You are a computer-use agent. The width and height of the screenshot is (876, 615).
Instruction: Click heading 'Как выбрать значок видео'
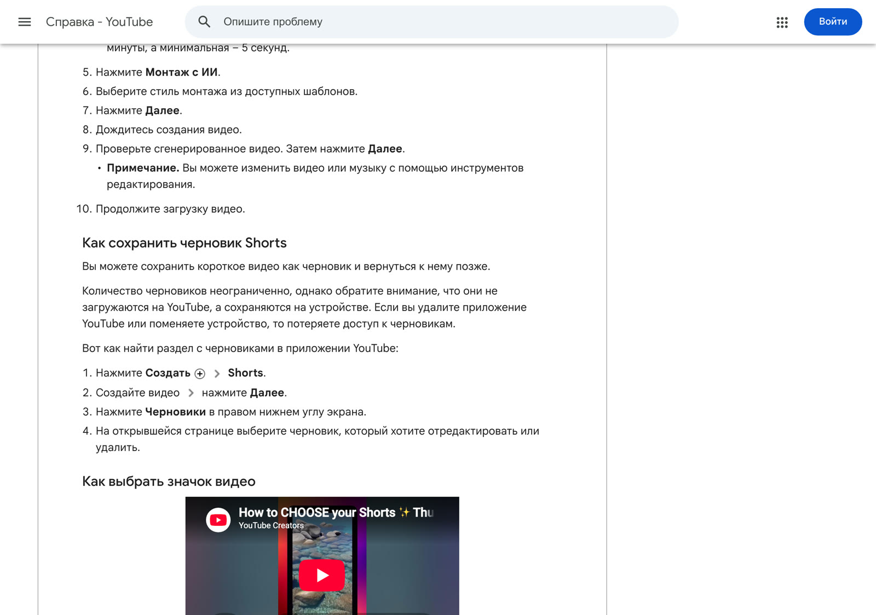click(x=169, y=481)
